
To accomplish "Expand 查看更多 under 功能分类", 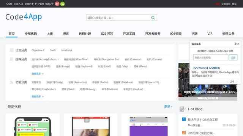I will tap(38, 97).
